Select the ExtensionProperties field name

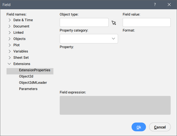coord(35,70)
